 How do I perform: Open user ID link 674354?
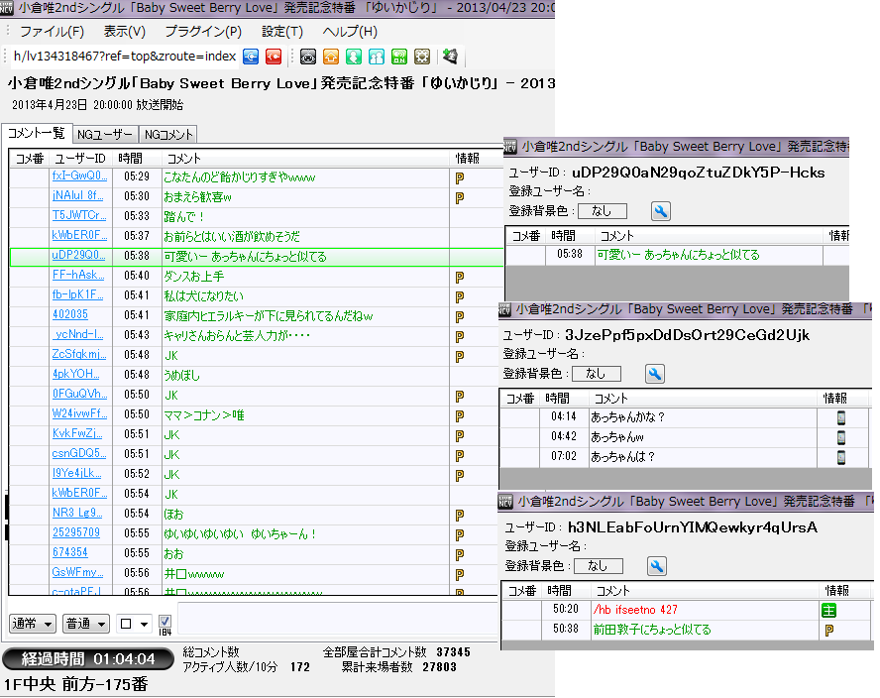click(x=70, y=552)
